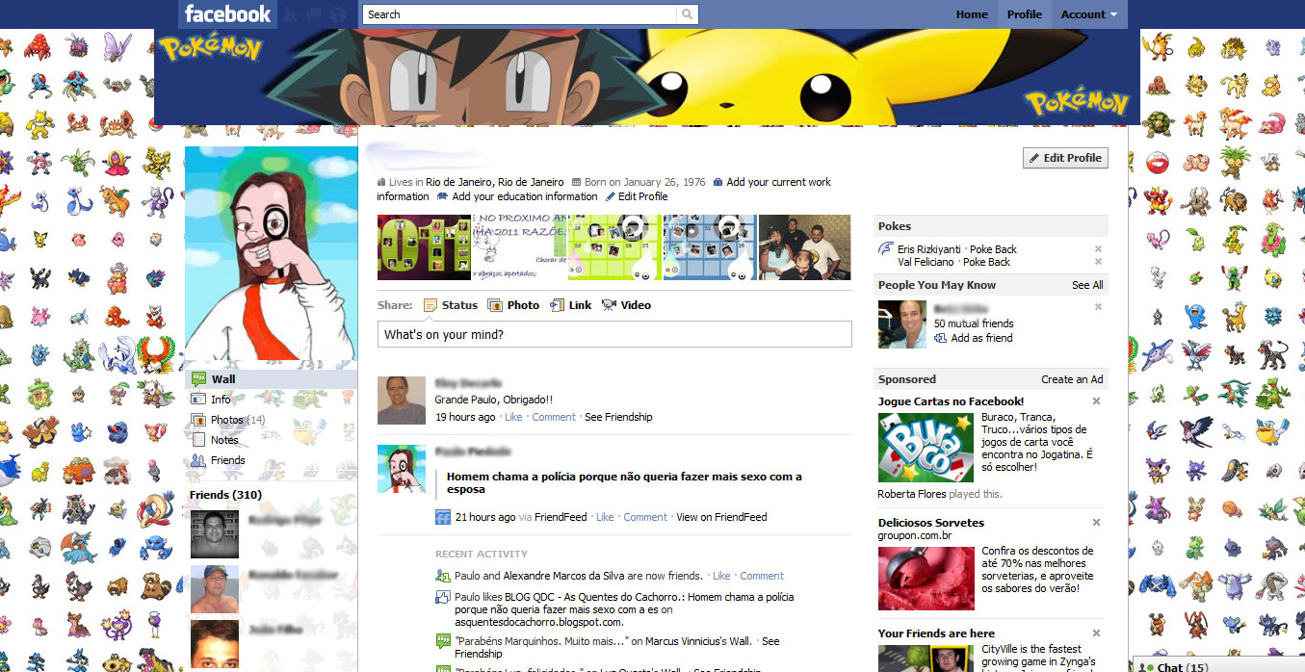
Task: Click the FriendFeed app icon
Action: click(443, 517)
